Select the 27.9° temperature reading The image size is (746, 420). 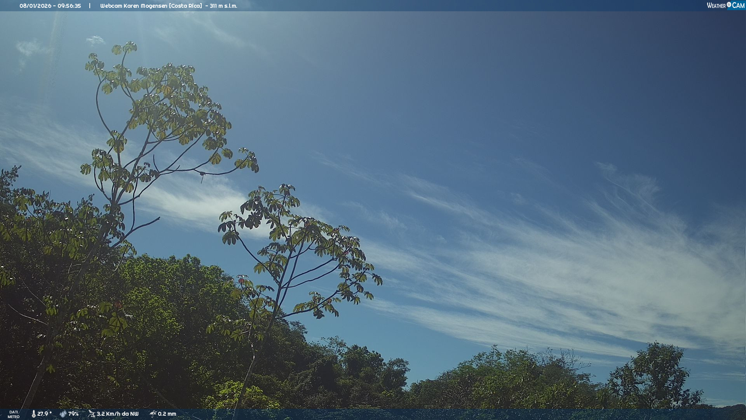pyautogui.click(x=44, y=414)
